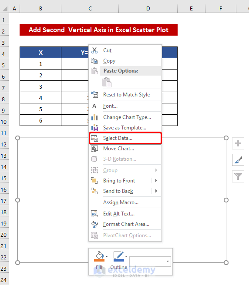Choose Format Chart Area... entry
Screen dimensions: 249x285
pos(125,224)
